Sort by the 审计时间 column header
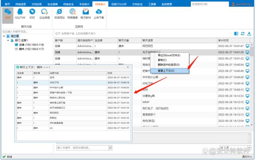The image size is (255, 160). [233, 40]
